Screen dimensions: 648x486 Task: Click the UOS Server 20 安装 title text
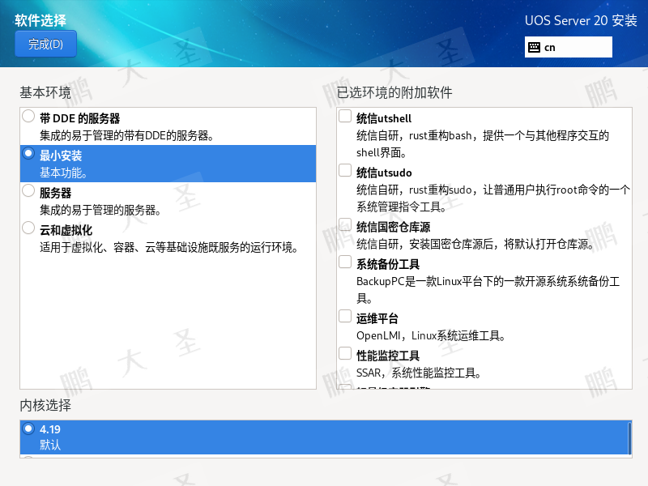(x=581, y=20)
